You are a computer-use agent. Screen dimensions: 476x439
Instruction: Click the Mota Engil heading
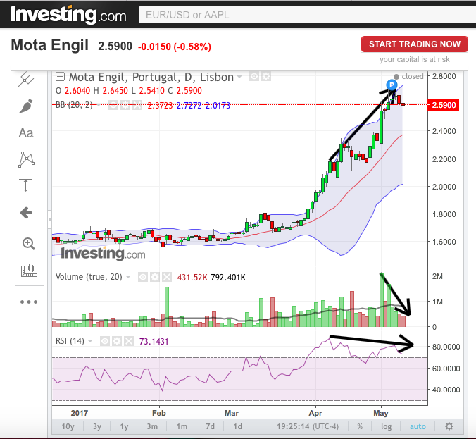(50, 45)
